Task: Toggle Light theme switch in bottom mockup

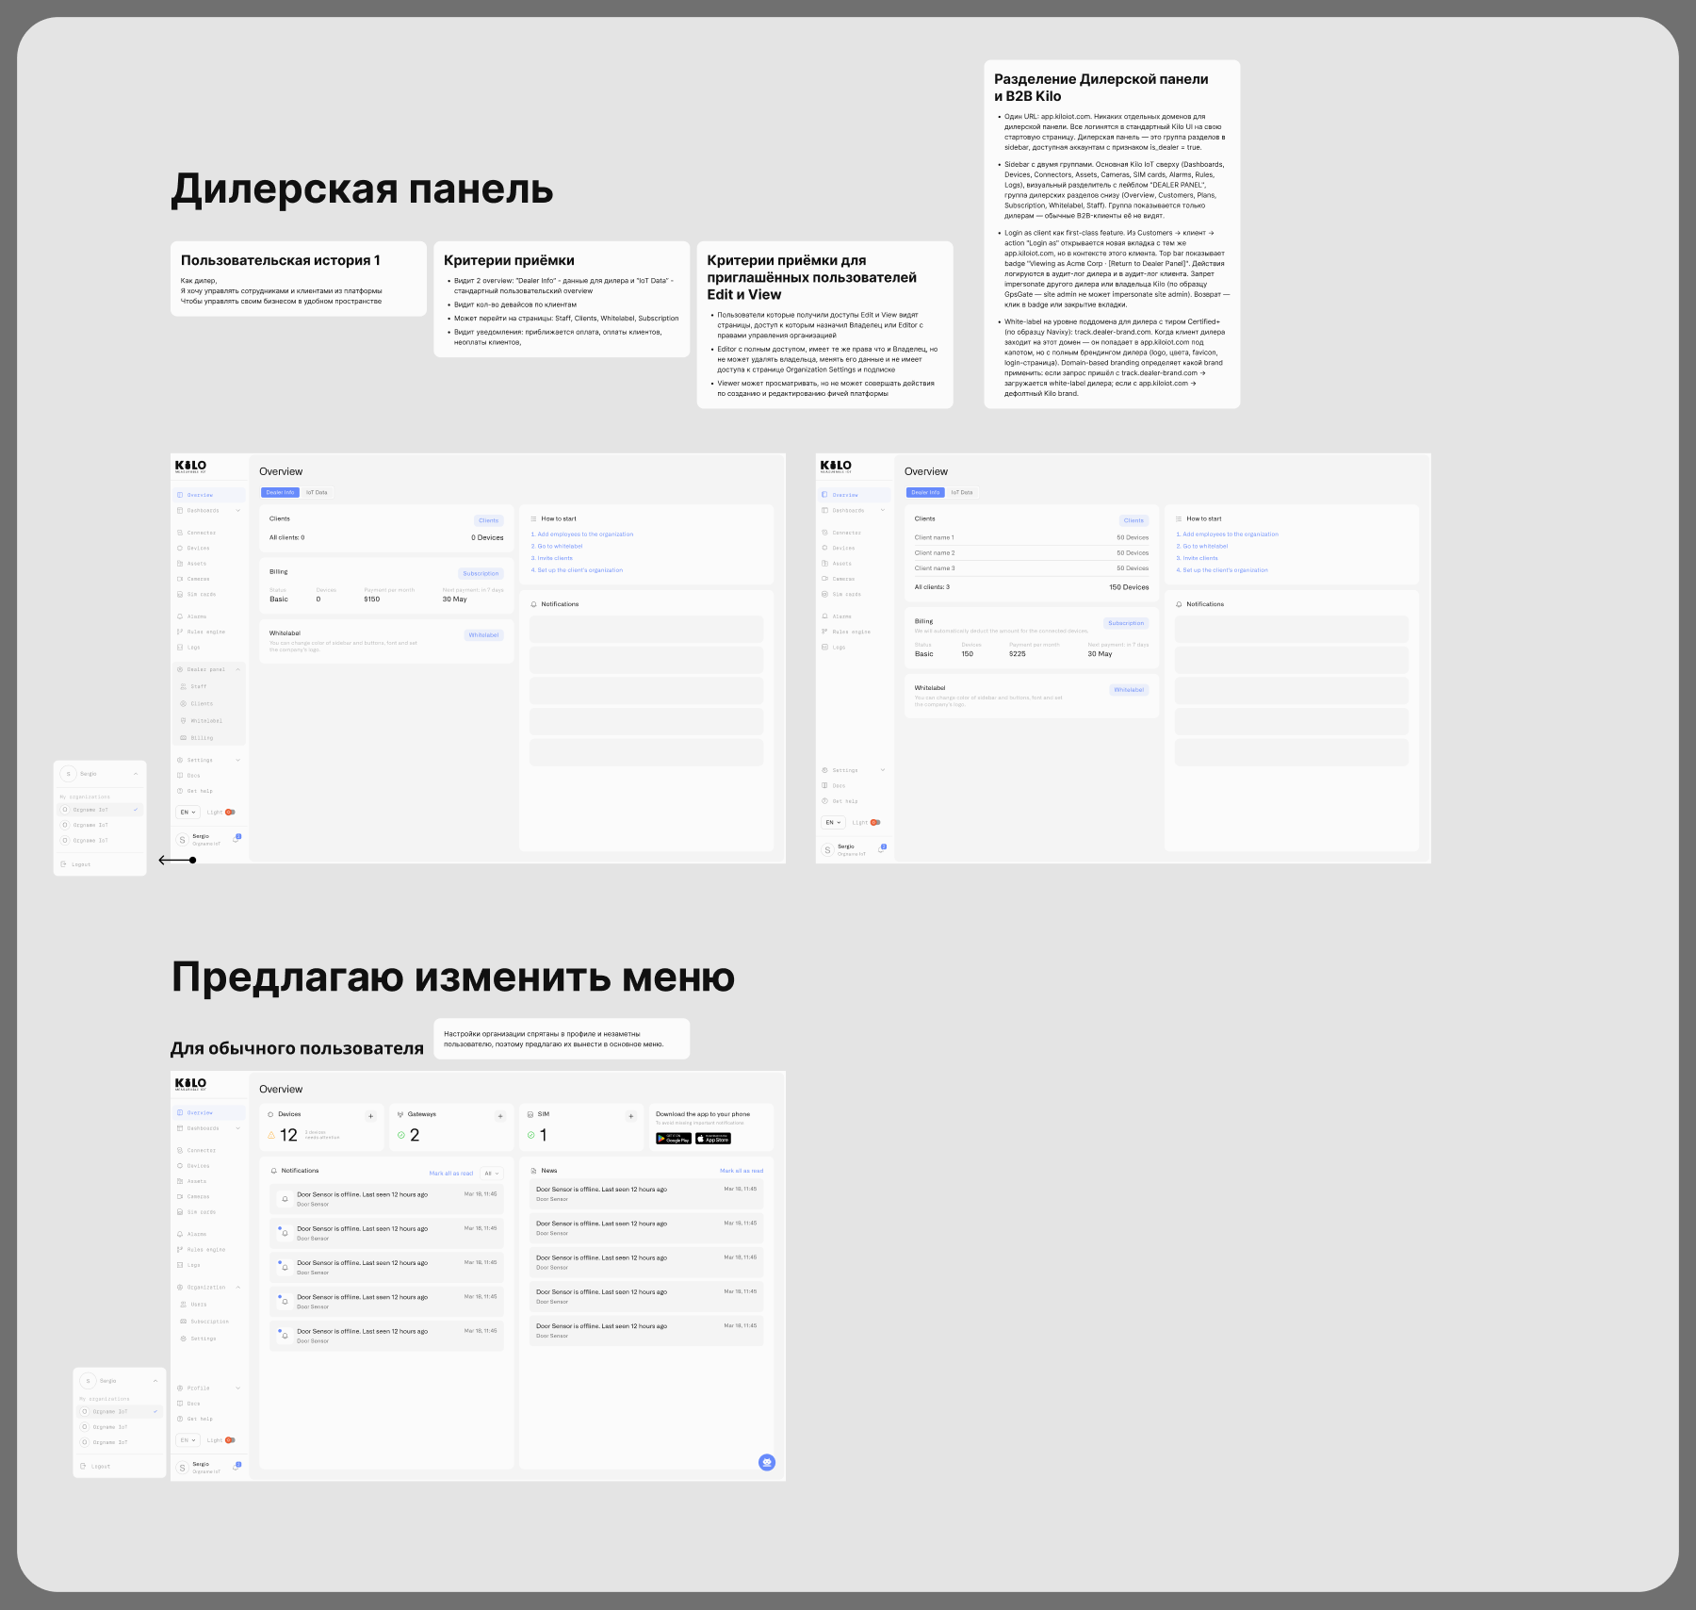Action: pyautogui.click(x=230, y=1440)
